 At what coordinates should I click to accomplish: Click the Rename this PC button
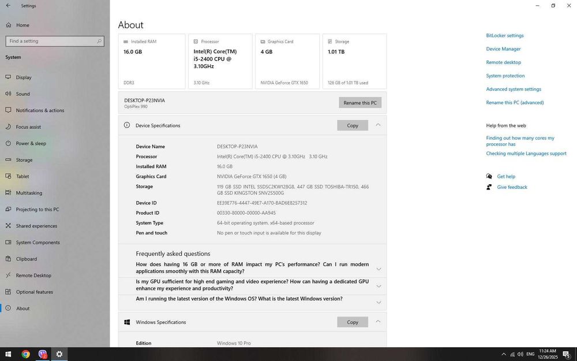click(360, 103)
